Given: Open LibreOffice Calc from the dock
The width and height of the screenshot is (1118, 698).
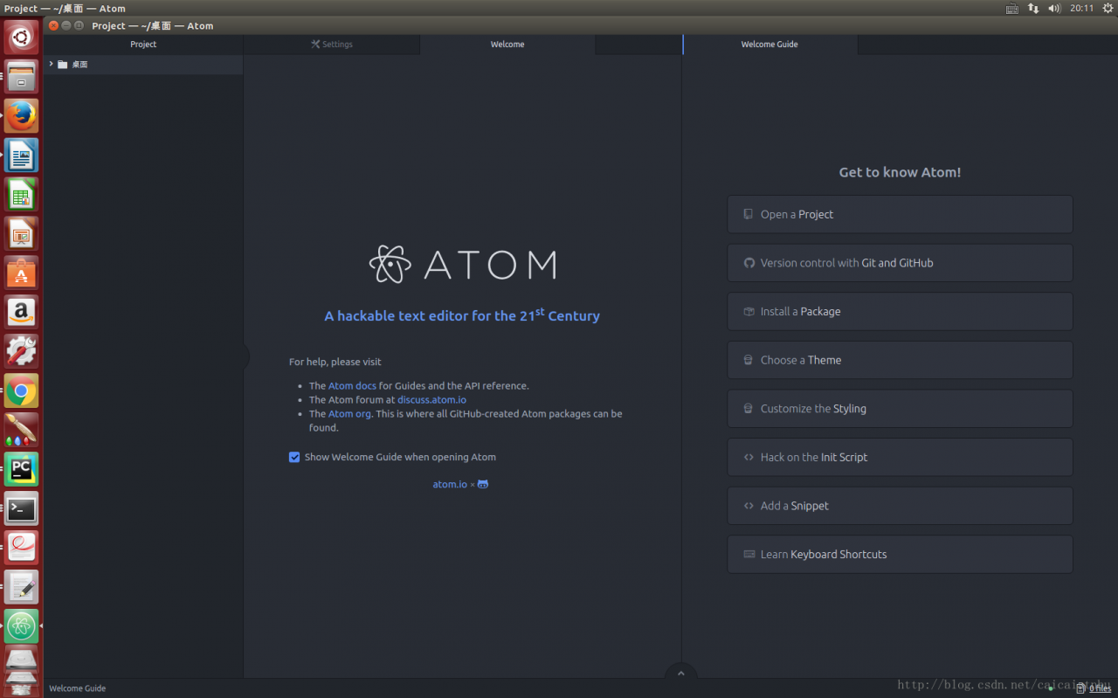Looking at the screenshot, I should (x=21, y=194).
